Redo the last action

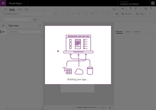[x=136, y=9]
